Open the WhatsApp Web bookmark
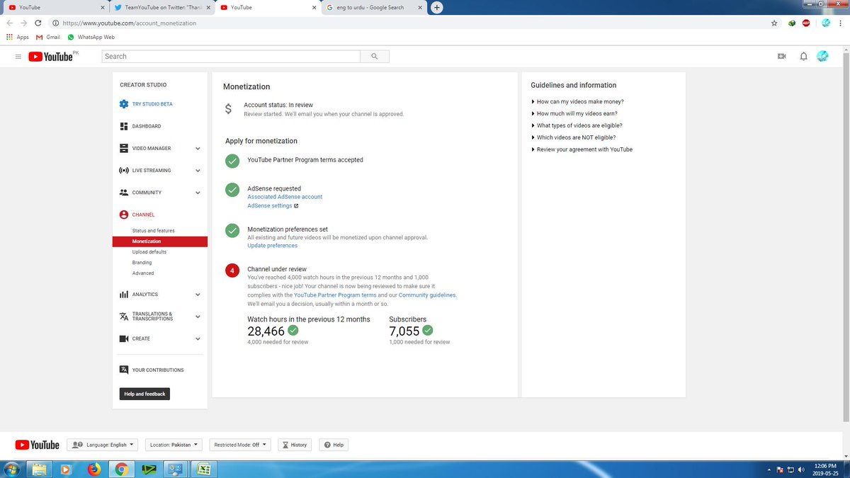850x478 pixels. [x=91, y=37]
